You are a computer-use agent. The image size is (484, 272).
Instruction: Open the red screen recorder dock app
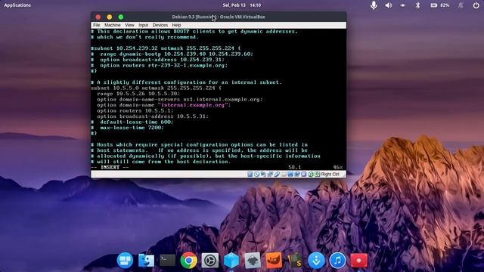(358, 260)
